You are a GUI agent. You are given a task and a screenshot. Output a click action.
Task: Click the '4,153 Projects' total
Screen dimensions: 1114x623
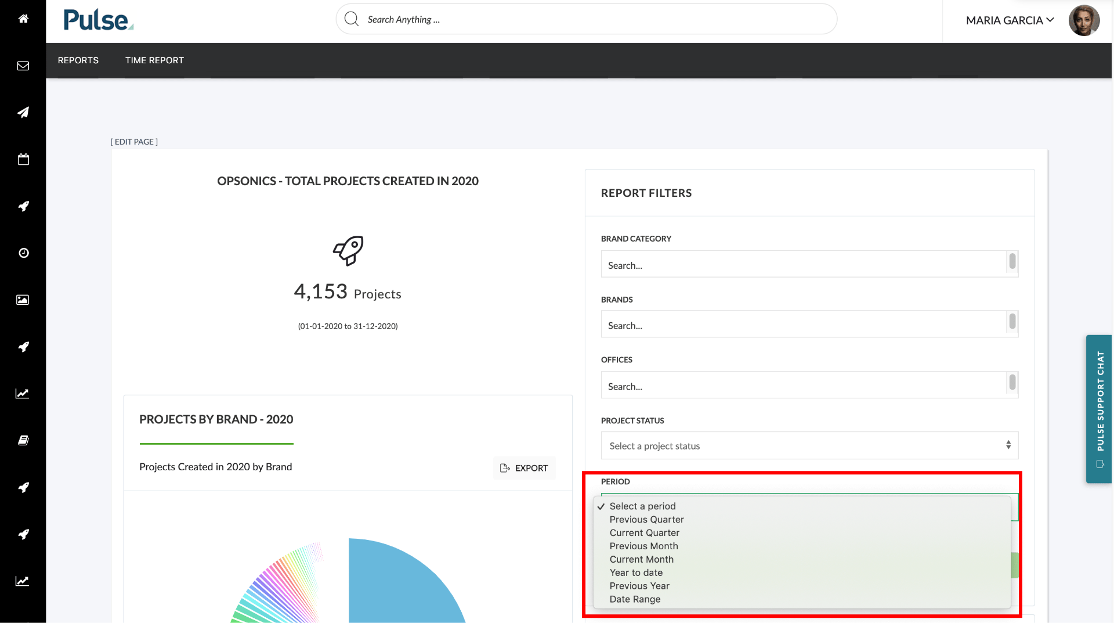point(348,291)
